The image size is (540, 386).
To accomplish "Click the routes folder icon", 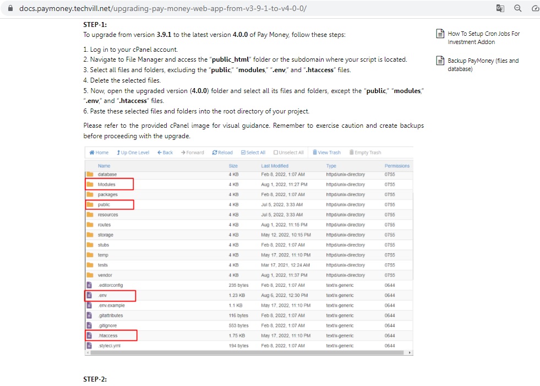I will (90, 225).
